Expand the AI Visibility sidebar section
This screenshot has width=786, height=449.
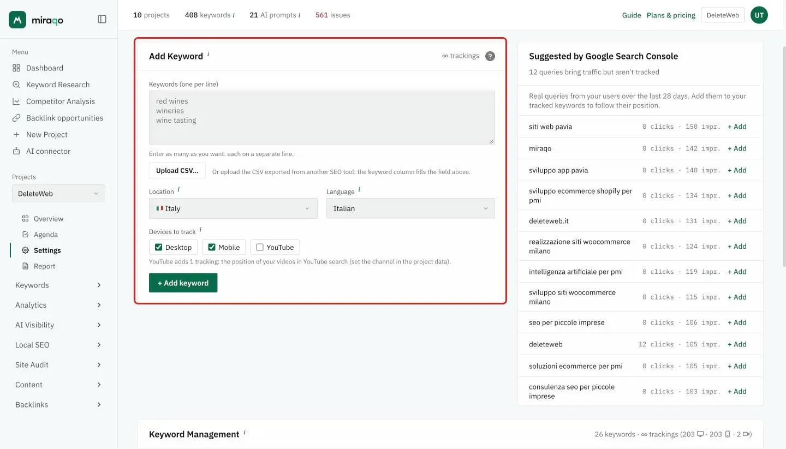[58, 325]
